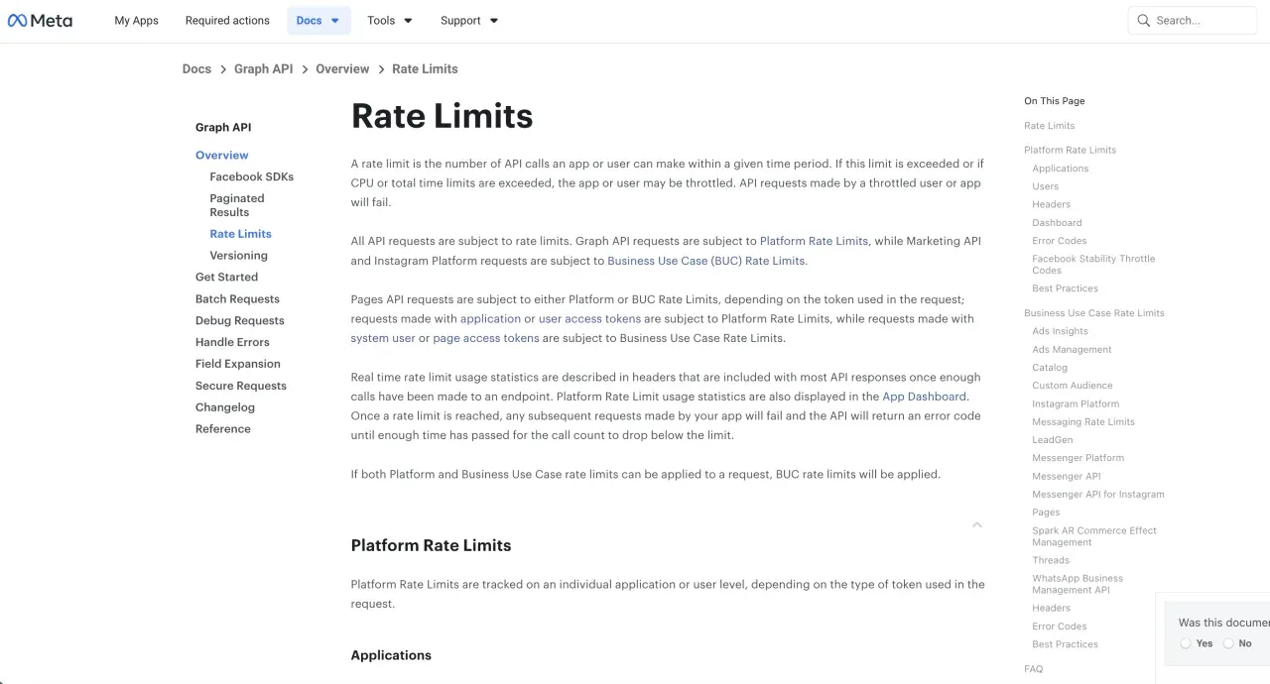This screenshot has height=684, width=1270.
Task: Jump to Facebook Stability Throttle Codes
Action: point(1093,265)
